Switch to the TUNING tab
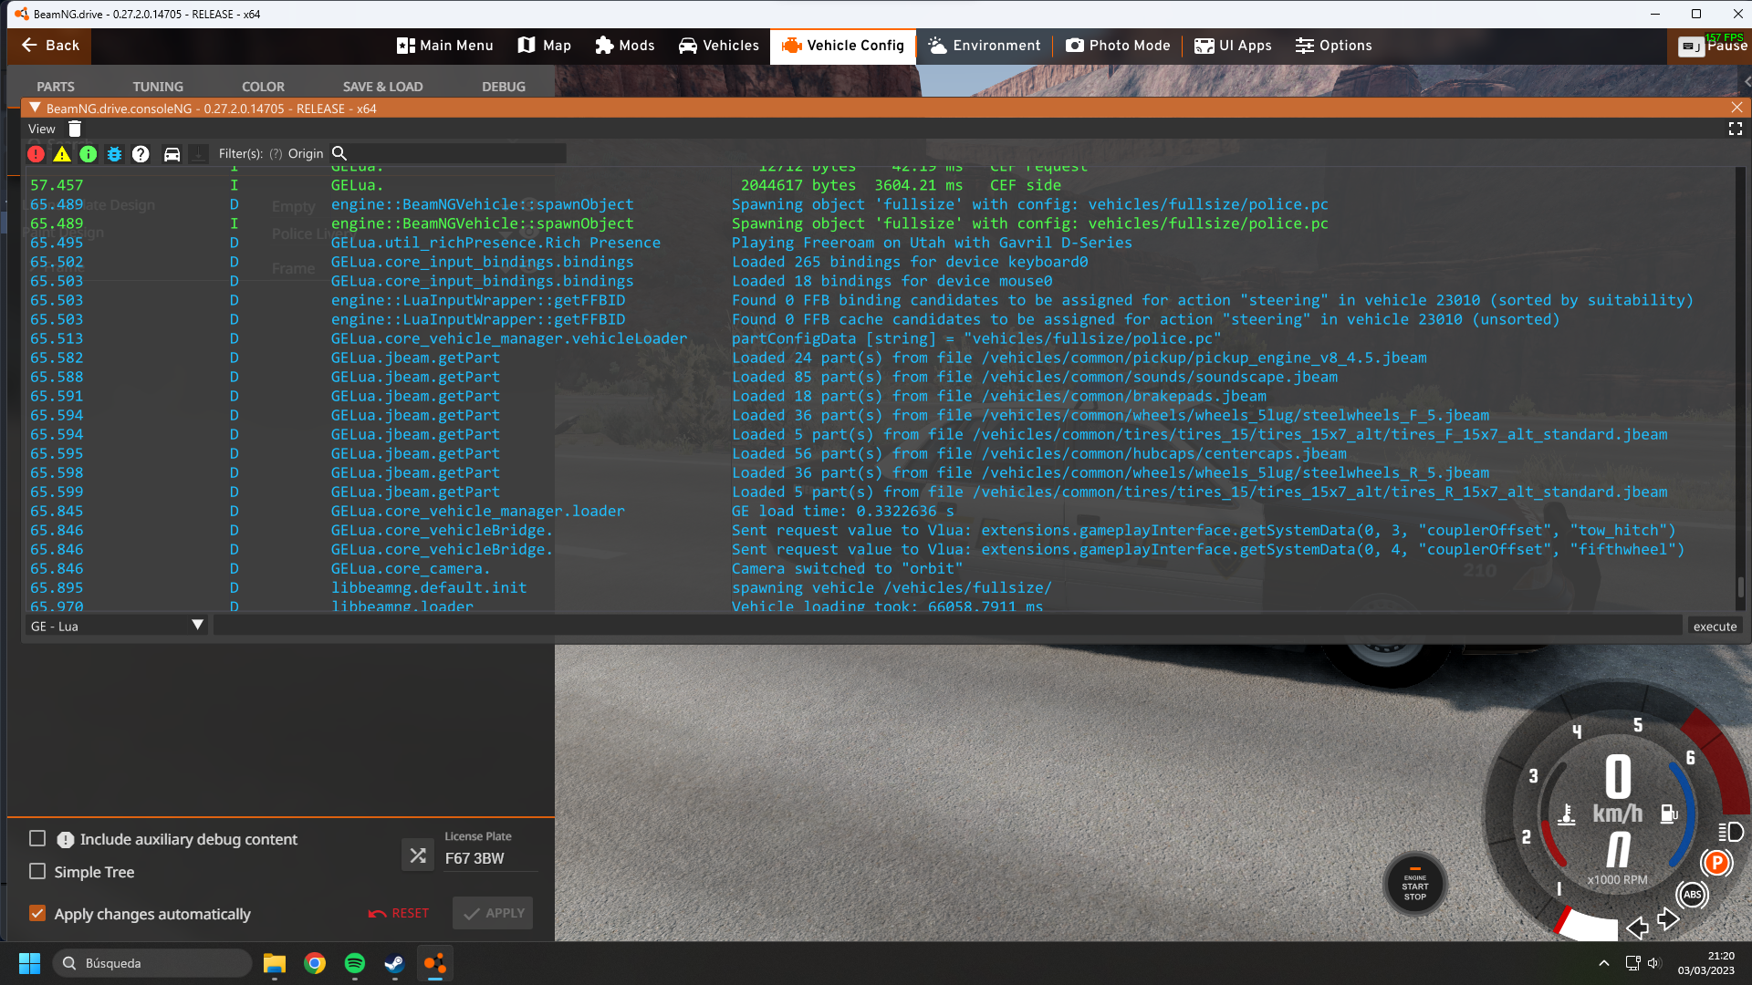 click(x=158, y=87)
